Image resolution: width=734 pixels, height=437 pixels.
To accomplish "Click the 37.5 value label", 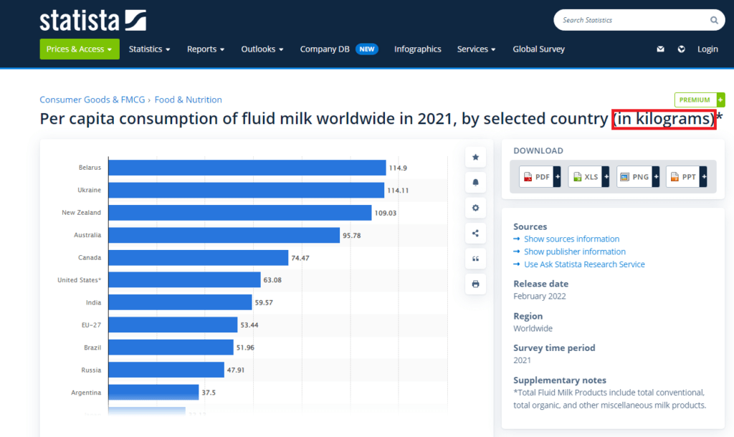I will (209, 393).
